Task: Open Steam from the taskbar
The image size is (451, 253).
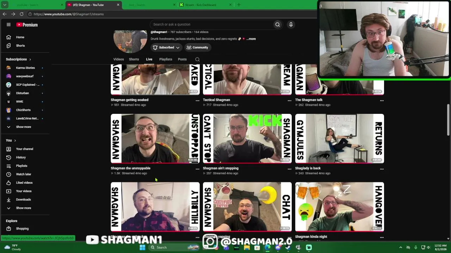Action: click(x=288, y=247)
